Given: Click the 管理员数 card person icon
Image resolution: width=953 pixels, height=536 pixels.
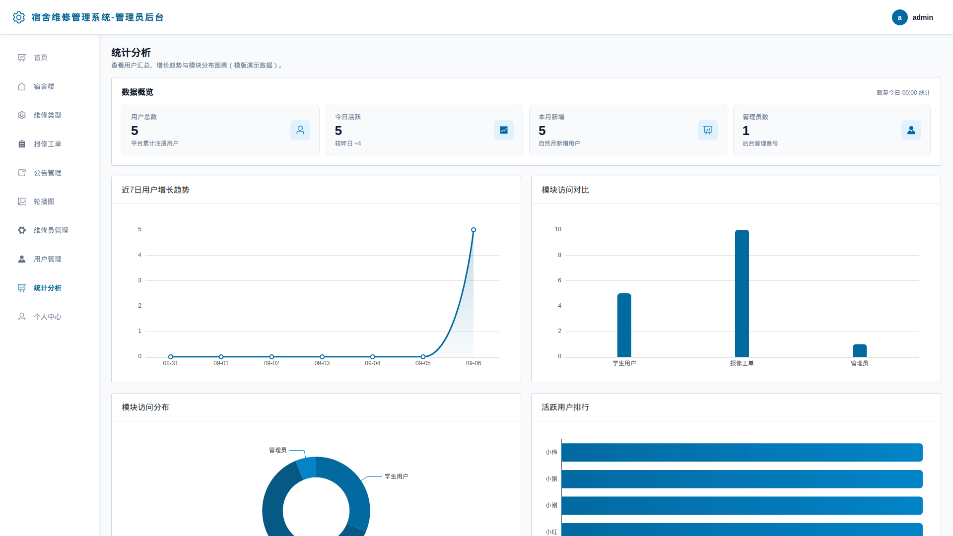Looking at the screenshot, I should tap(911, 130).
